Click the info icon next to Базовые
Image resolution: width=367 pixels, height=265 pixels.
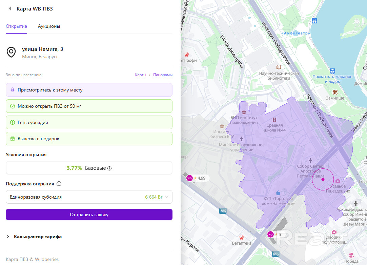(109, 168)
